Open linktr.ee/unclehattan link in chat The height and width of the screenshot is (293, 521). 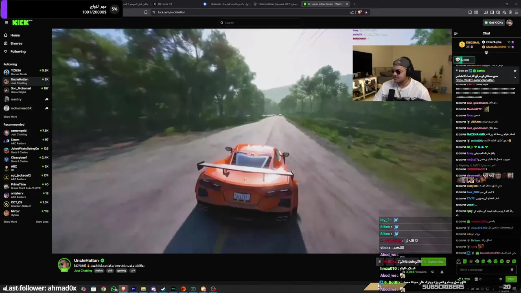(475, 80)
